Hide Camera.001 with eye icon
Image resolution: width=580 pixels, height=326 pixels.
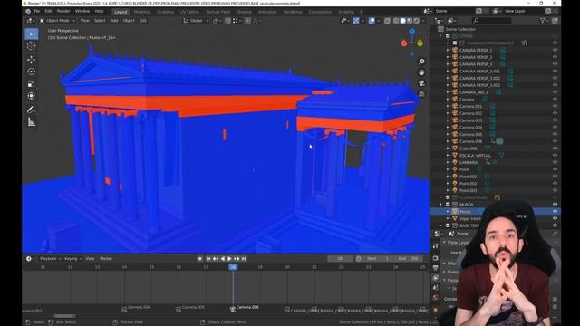[x=555, y=106]
